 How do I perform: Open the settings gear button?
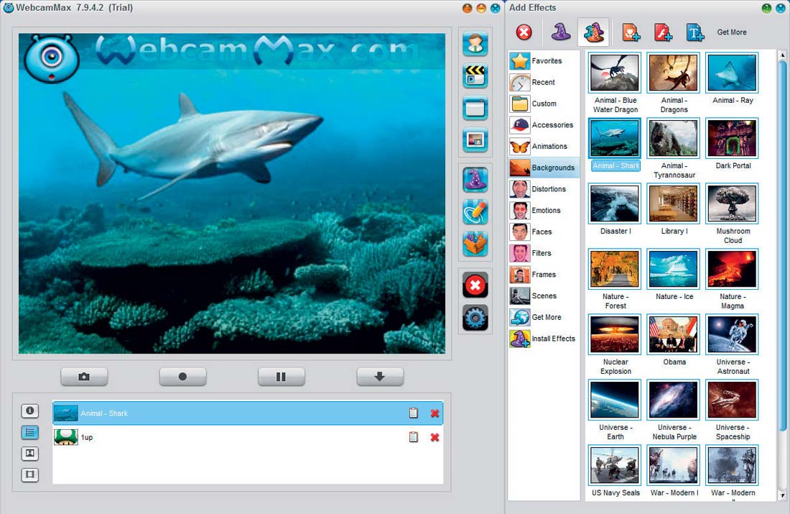(475, 318)
